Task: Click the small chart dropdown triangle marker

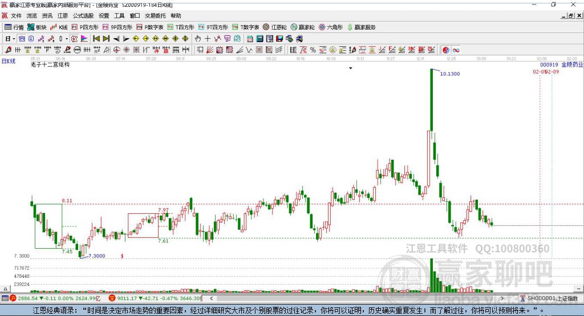Action: coord(351,68)
